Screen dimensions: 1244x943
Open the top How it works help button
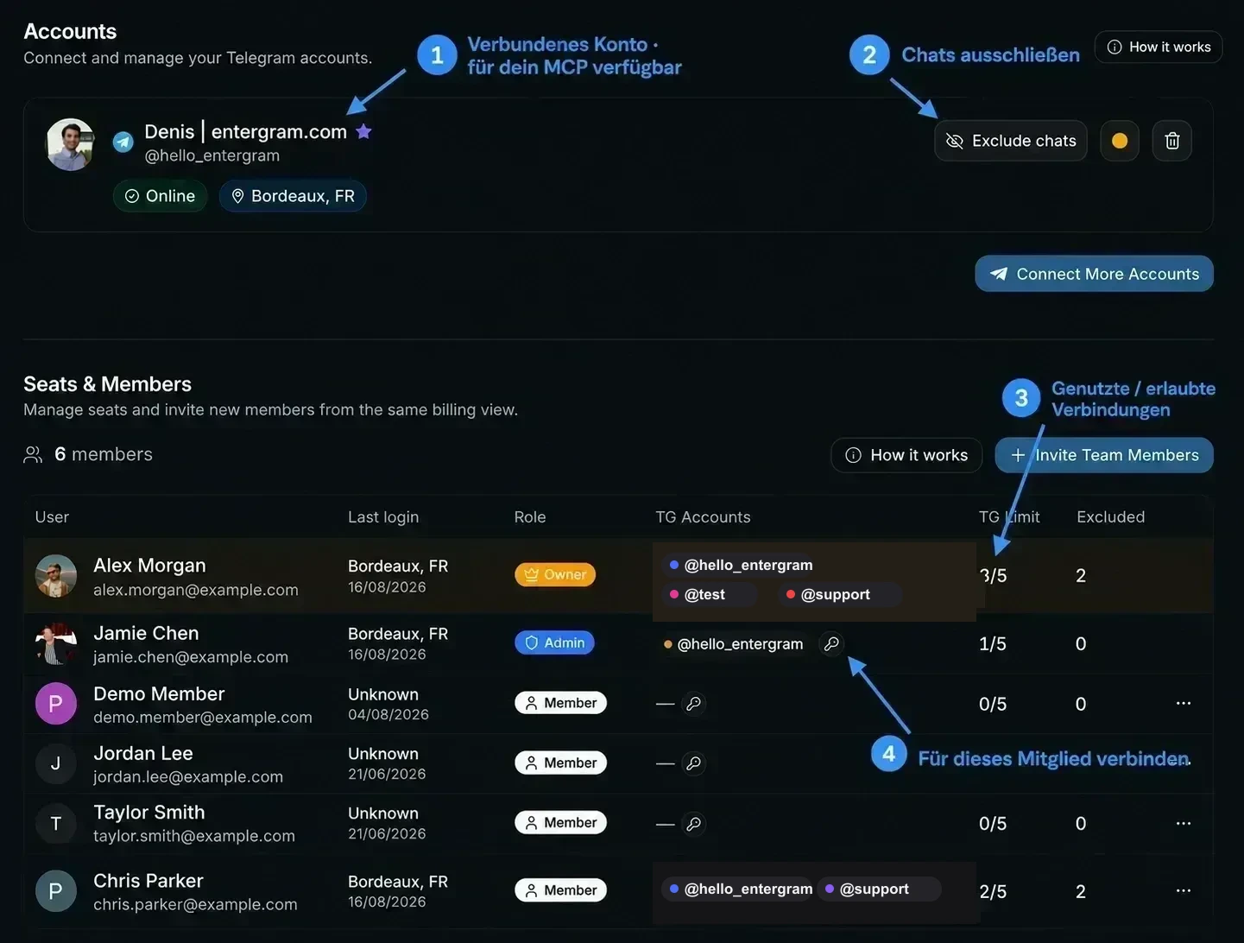coord(1158,47)
